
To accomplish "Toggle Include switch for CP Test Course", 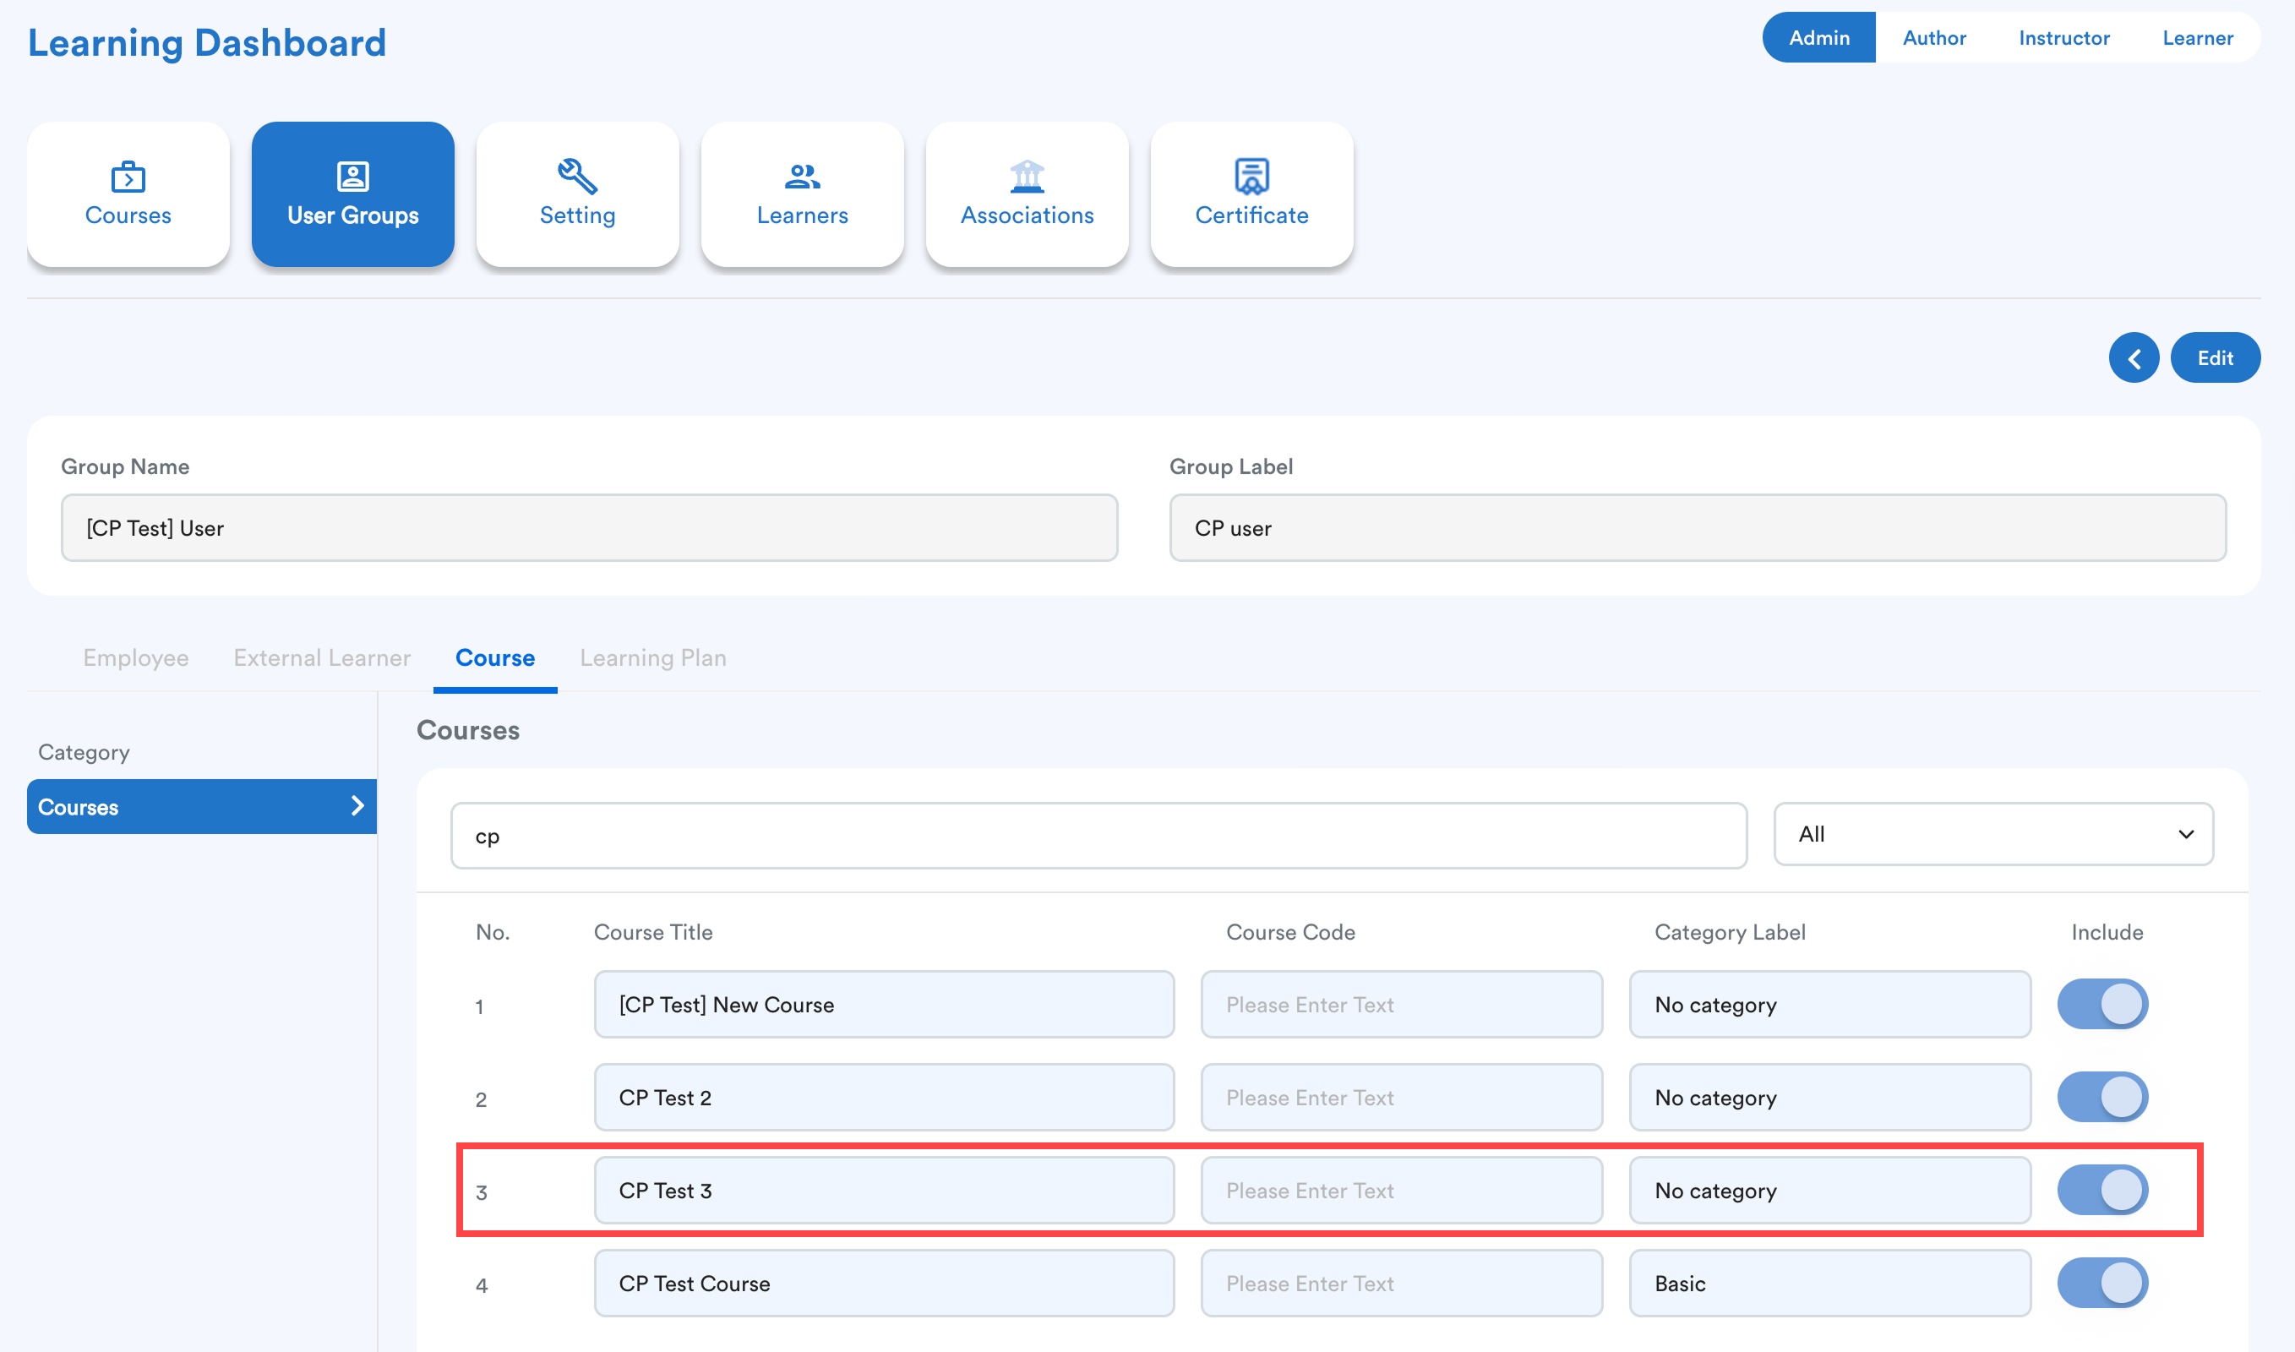I will point(2101,1283).
